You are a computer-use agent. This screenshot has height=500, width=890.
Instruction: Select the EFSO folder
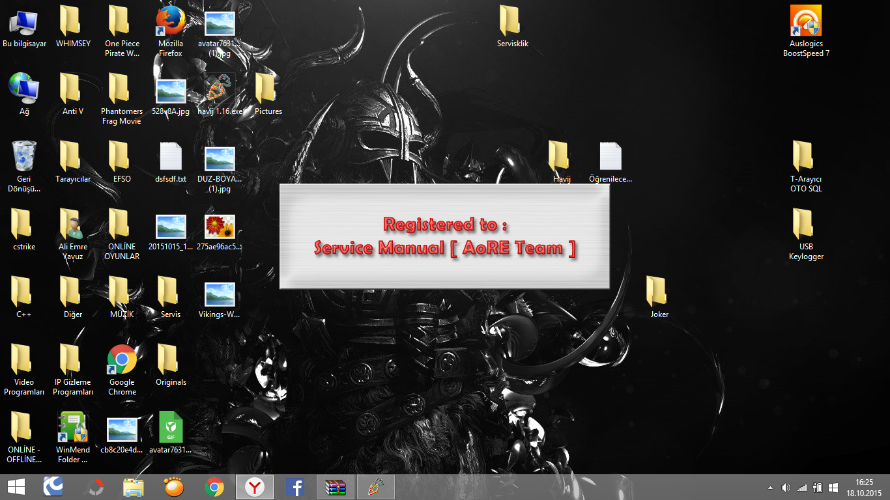tap(122, 163)
